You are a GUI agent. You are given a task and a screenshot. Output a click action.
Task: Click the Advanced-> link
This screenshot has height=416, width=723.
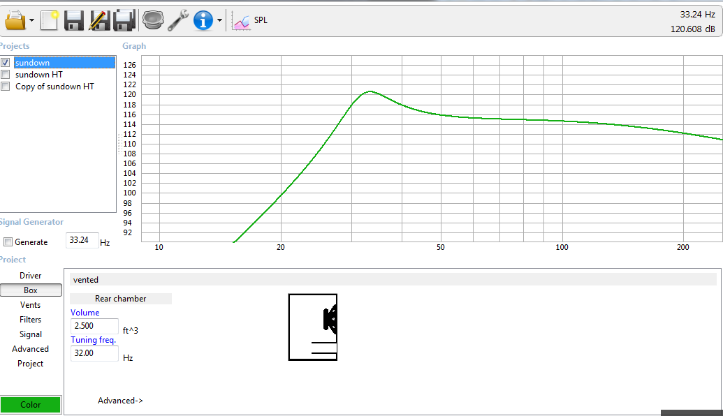[120, 401]
